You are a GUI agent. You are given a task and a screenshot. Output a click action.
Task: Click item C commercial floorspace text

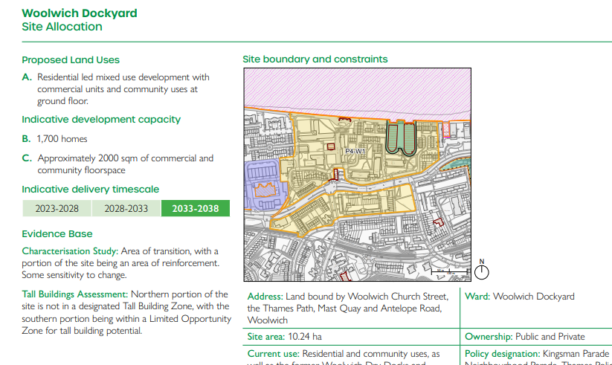[x=125, y=164]
